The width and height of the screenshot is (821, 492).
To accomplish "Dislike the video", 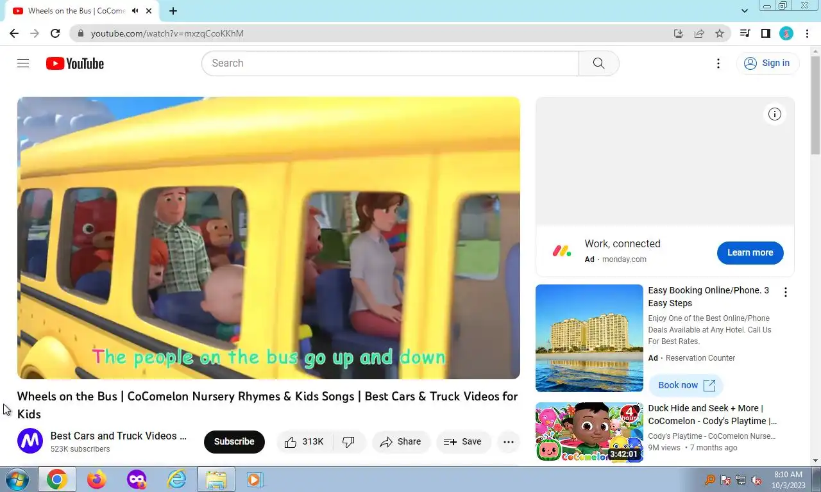I will (x=349, y=441).
